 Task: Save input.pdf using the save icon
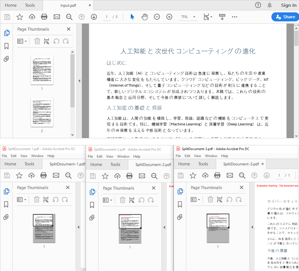click(7, 17)
